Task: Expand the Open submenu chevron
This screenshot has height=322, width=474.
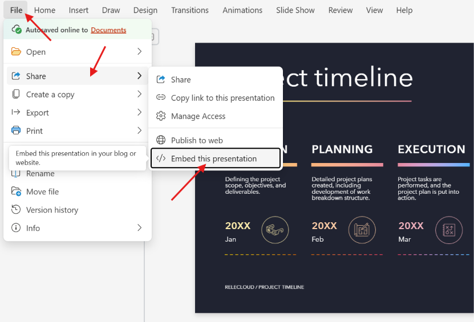Action: point(139,51)
